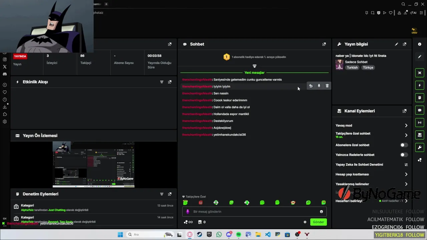Toggle the stream preview widget in right sidebar
The width and height of the screenshot is (427, 240).
(420, 73)
